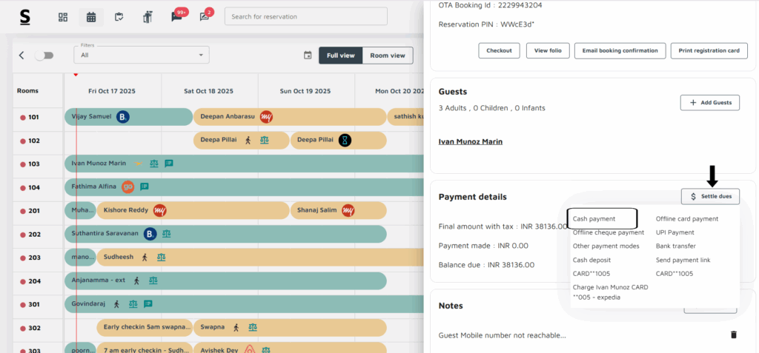Switch to Full view

(340, 56)
